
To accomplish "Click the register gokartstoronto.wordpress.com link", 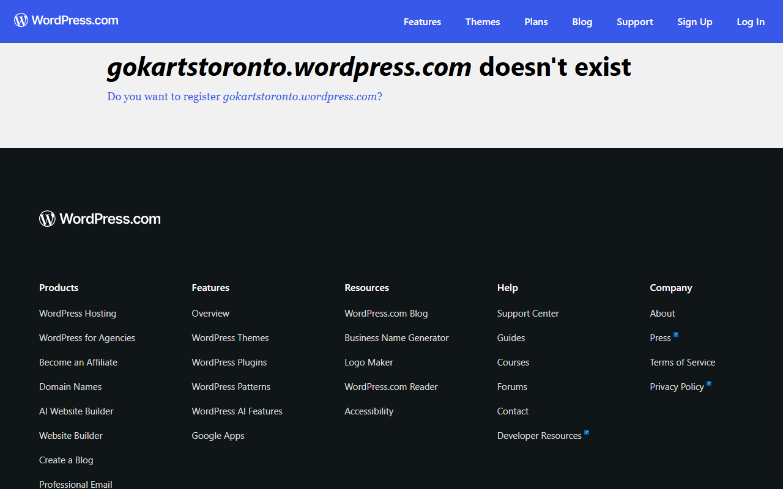I will click(x=245, y=97).
